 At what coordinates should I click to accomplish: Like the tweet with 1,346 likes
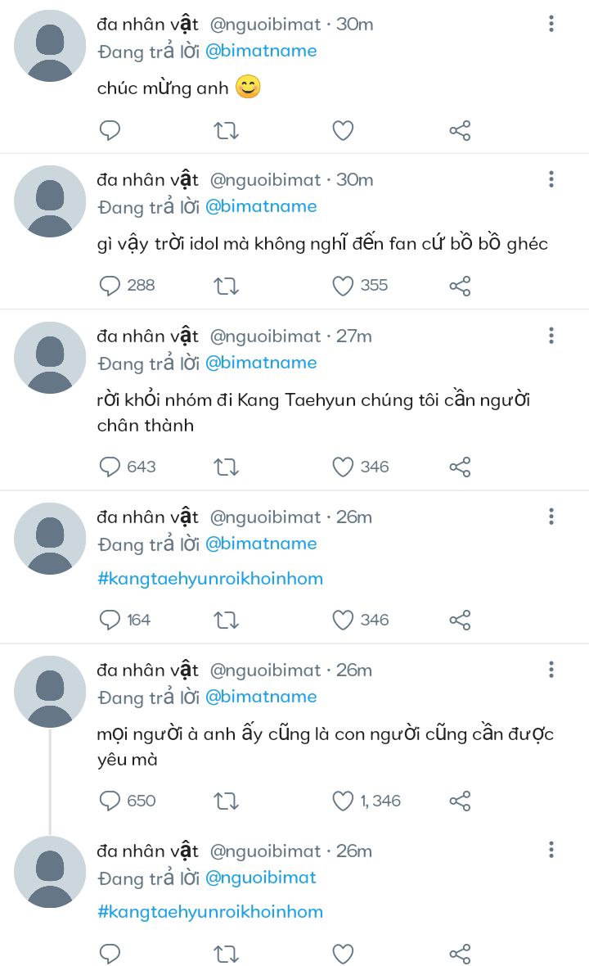343,801
